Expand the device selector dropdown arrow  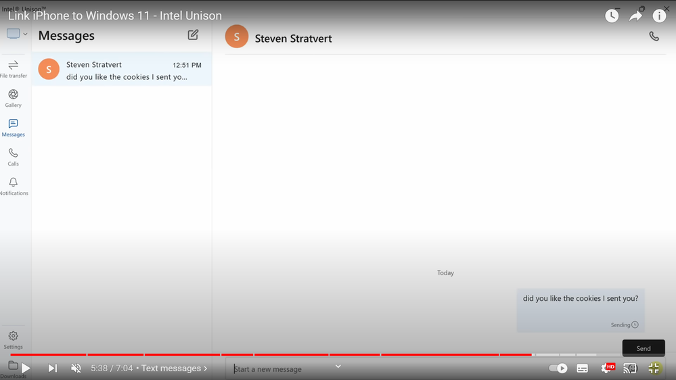(26, 34)
